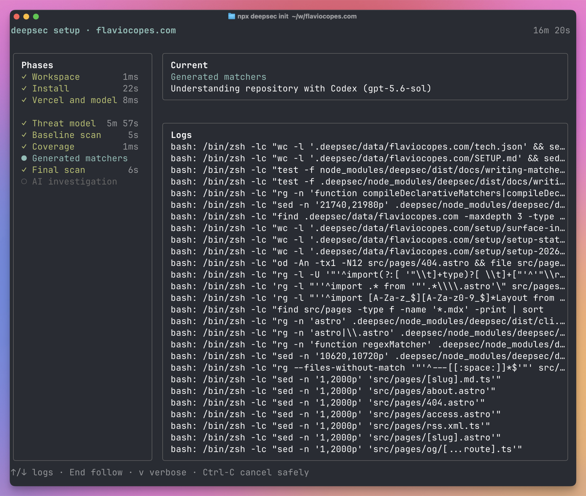Click the log line with SETUP.md
Viewport: 586px width, 496px height.
[368, 158]
